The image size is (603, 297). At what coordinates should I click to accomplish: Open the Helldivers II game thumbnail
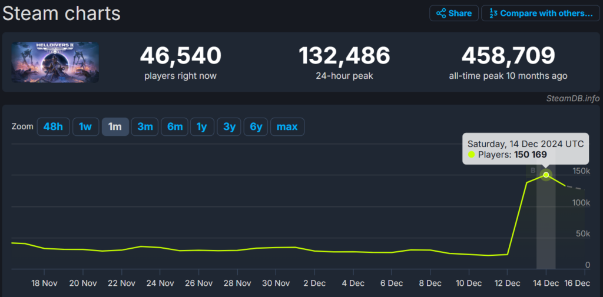pyautogui.click(x=55, y=62)
